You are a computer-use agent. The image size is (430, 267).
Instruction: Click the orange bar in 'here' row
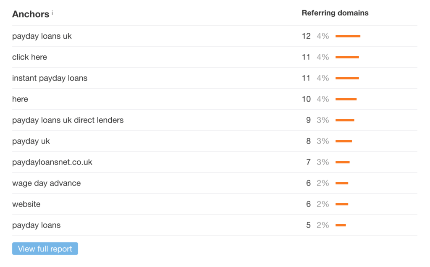[346, 99]
